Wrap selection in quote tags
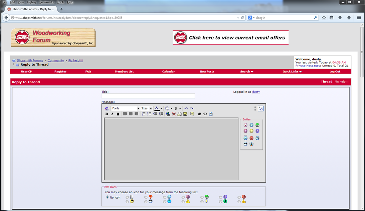The width and height of the screenshot is (365, 211). (192, 114)
